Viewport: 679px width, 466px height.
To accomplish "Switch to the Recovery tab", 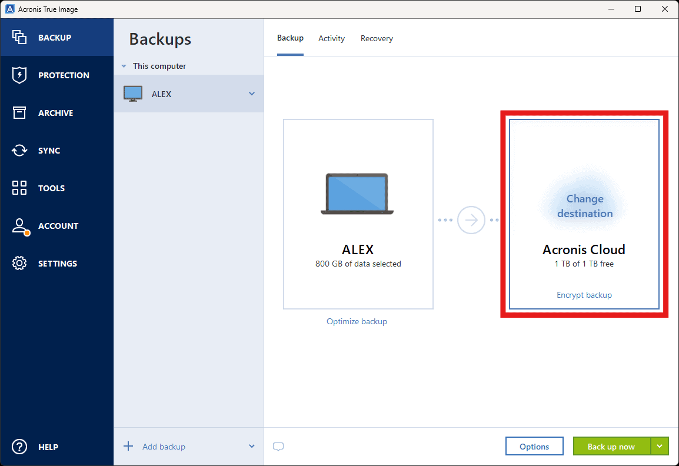I will [x=377, y=39].
